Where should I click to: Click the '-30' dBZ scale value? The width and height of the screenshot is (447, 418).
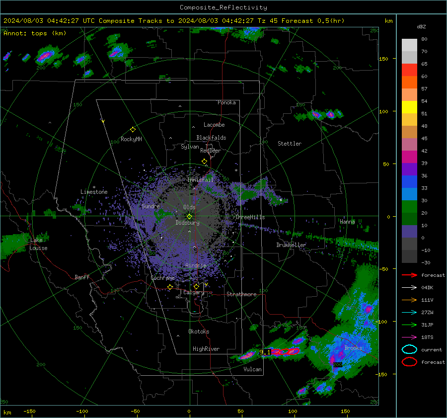(426, 262)
